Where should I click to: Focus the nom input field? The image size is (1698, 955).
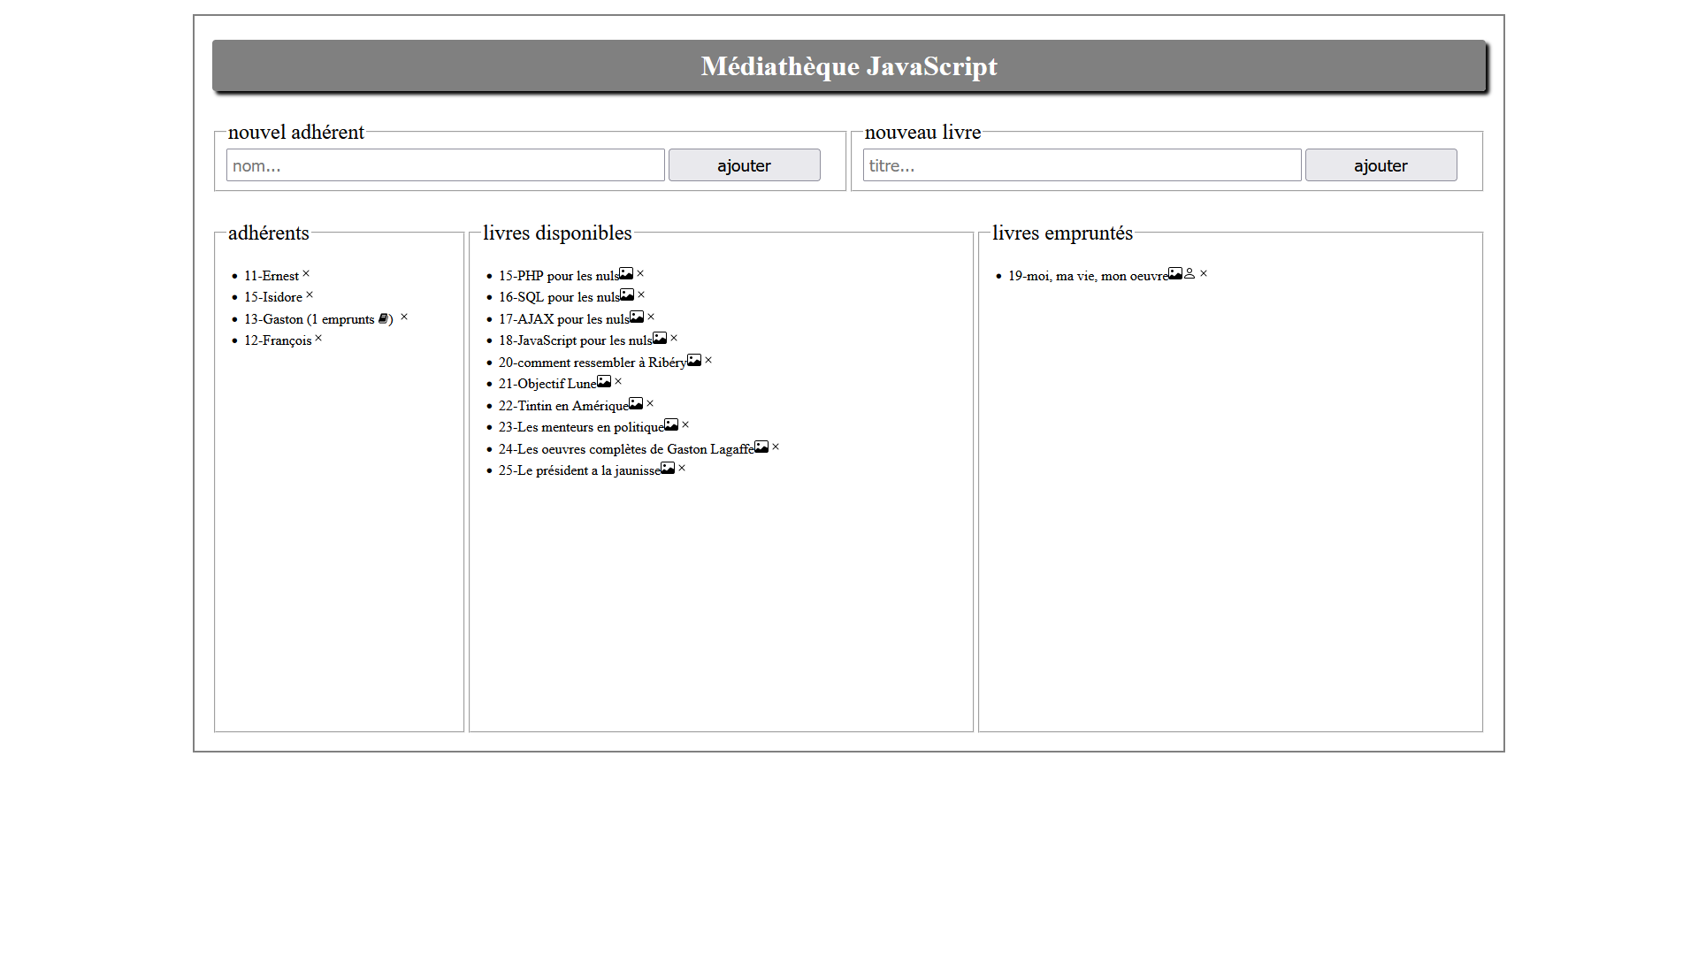(445, 165)
